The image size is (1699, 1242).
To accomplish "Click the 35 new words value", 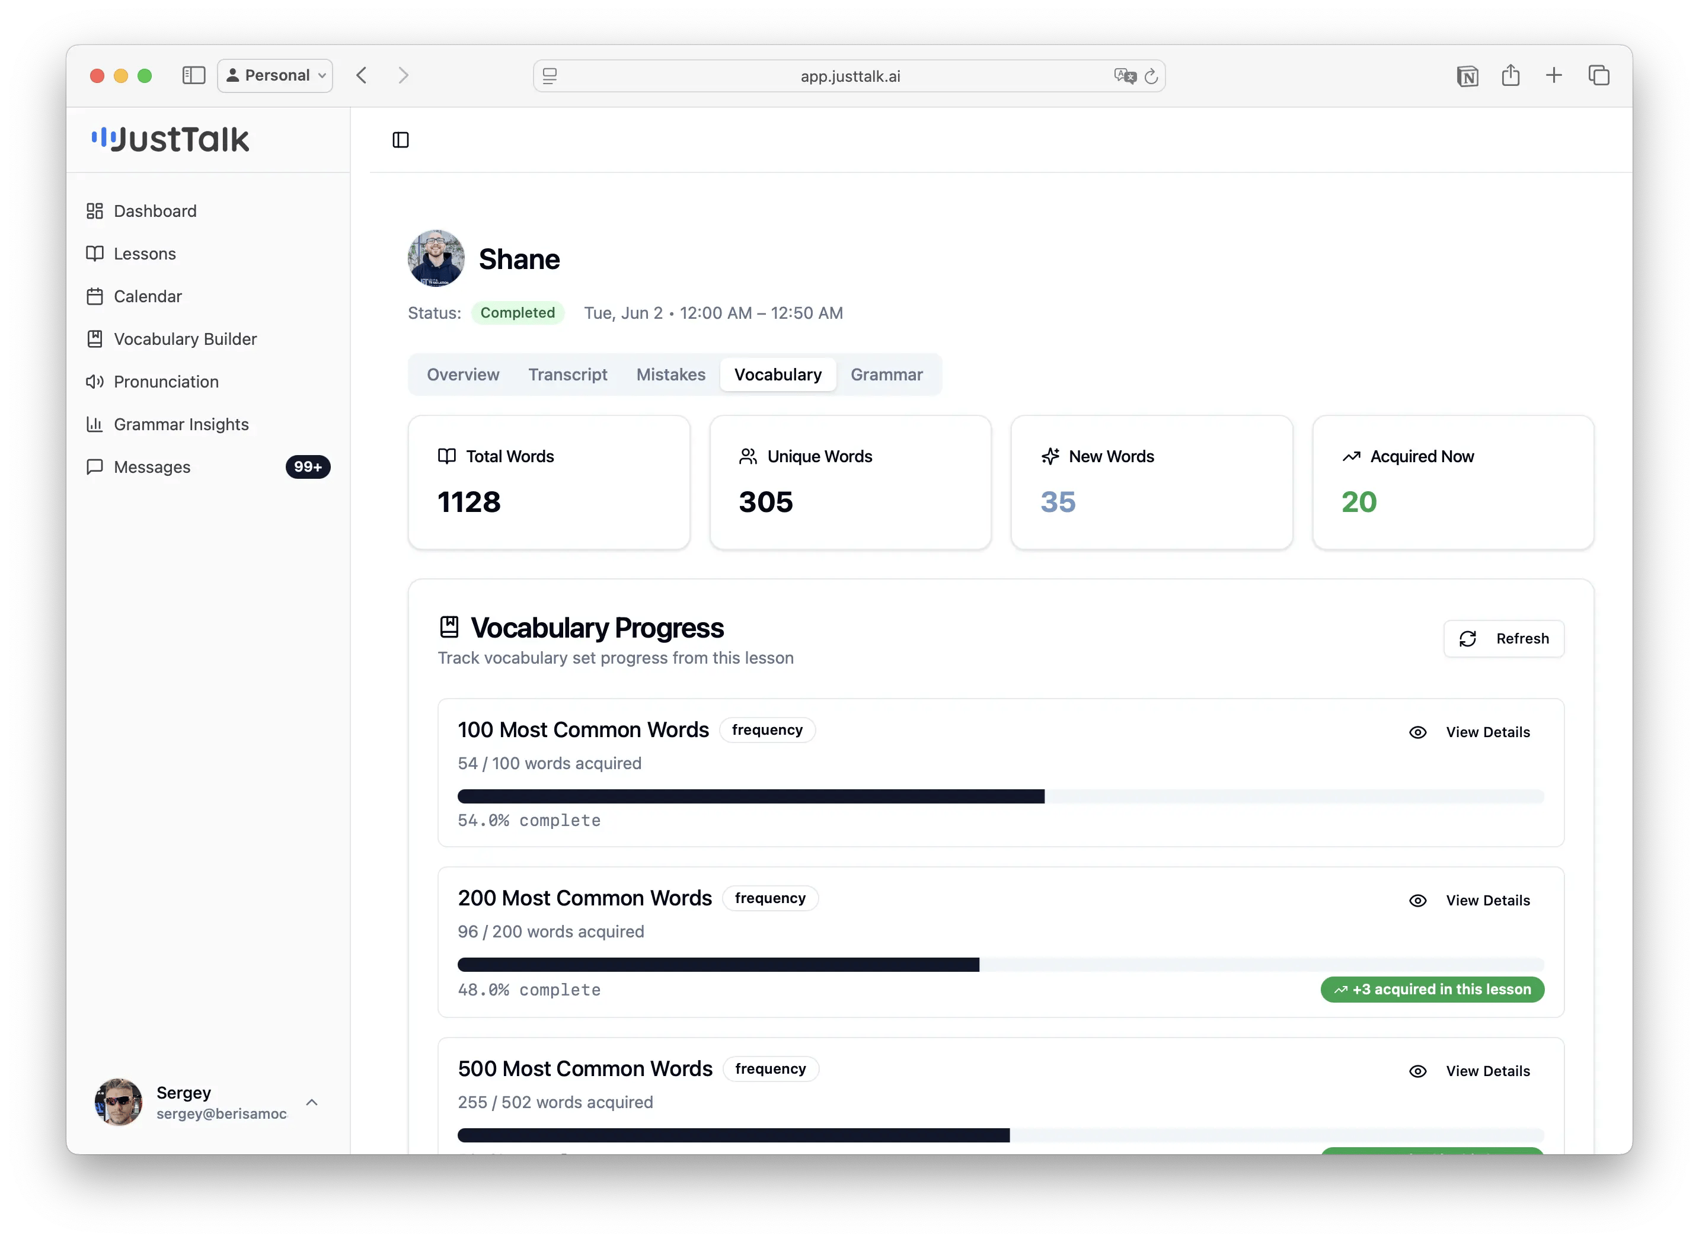I will pos(1058,502).
